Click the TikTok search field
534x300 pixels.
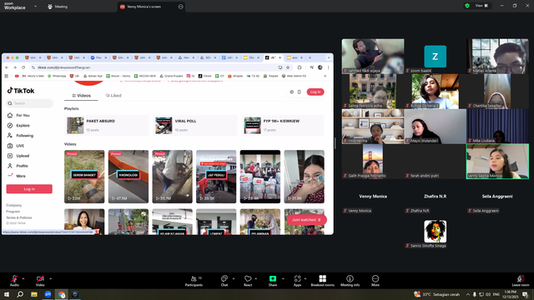coord(30,103)
